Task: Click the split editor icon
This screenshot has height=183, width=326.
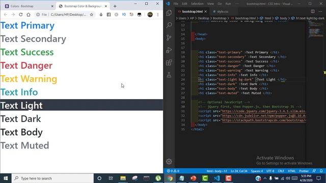Action: tap(313, 11)
